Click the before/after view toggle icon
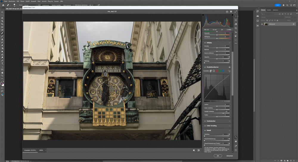298x162 pixels. tap(198, 150)
